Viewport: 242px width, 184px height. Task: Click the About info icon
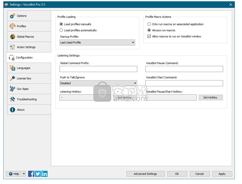[12, 110]
